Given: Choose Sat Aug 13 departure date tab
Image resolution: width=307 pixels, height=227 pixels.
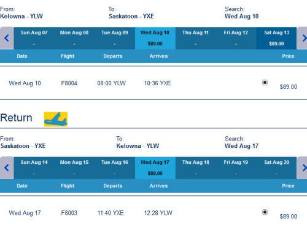Looking at the screenshot, I should [x=276, y=38].
